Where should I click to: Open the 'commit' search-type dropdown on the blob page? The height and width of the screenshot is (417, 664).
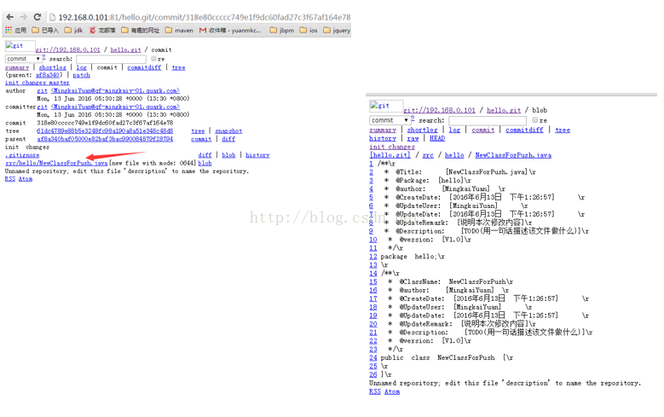(x=390, y=120)
